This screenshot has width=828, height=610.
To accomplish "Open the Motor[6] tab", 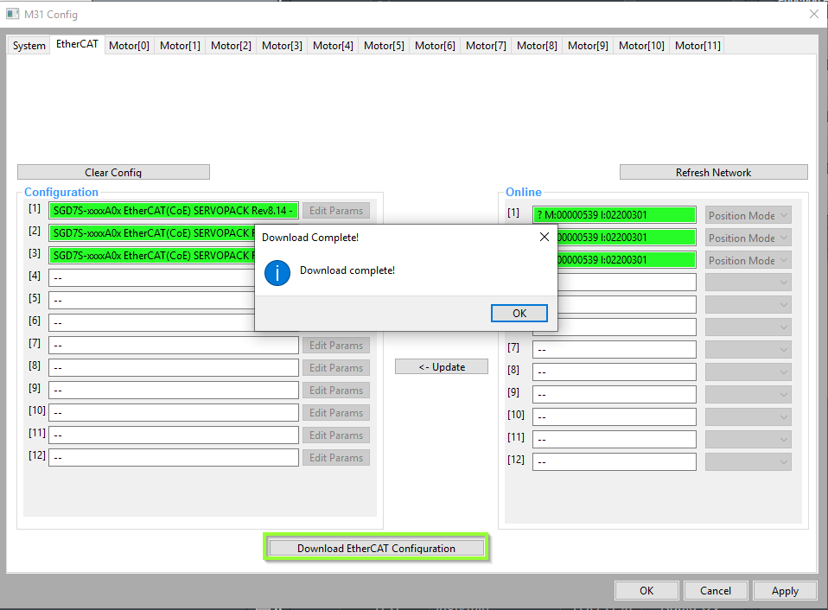I will (435, 46).
